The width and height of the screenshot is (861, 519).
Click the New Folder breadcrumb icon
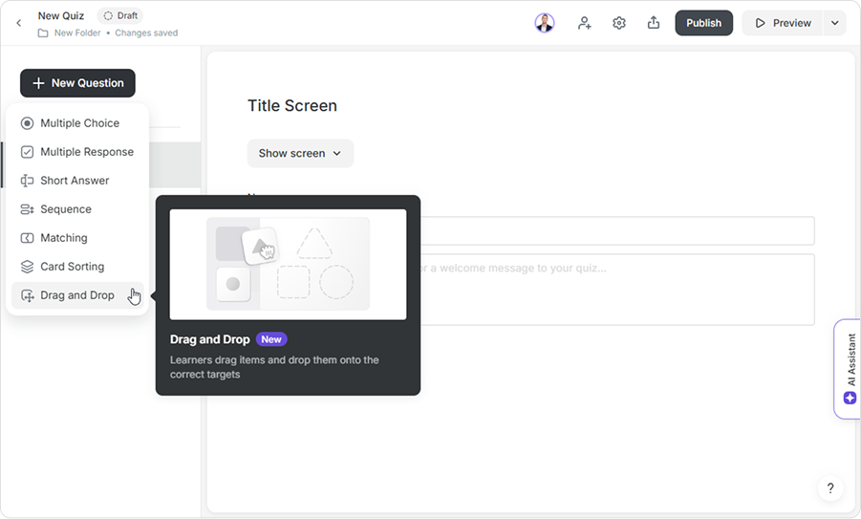tap(43, 33)
